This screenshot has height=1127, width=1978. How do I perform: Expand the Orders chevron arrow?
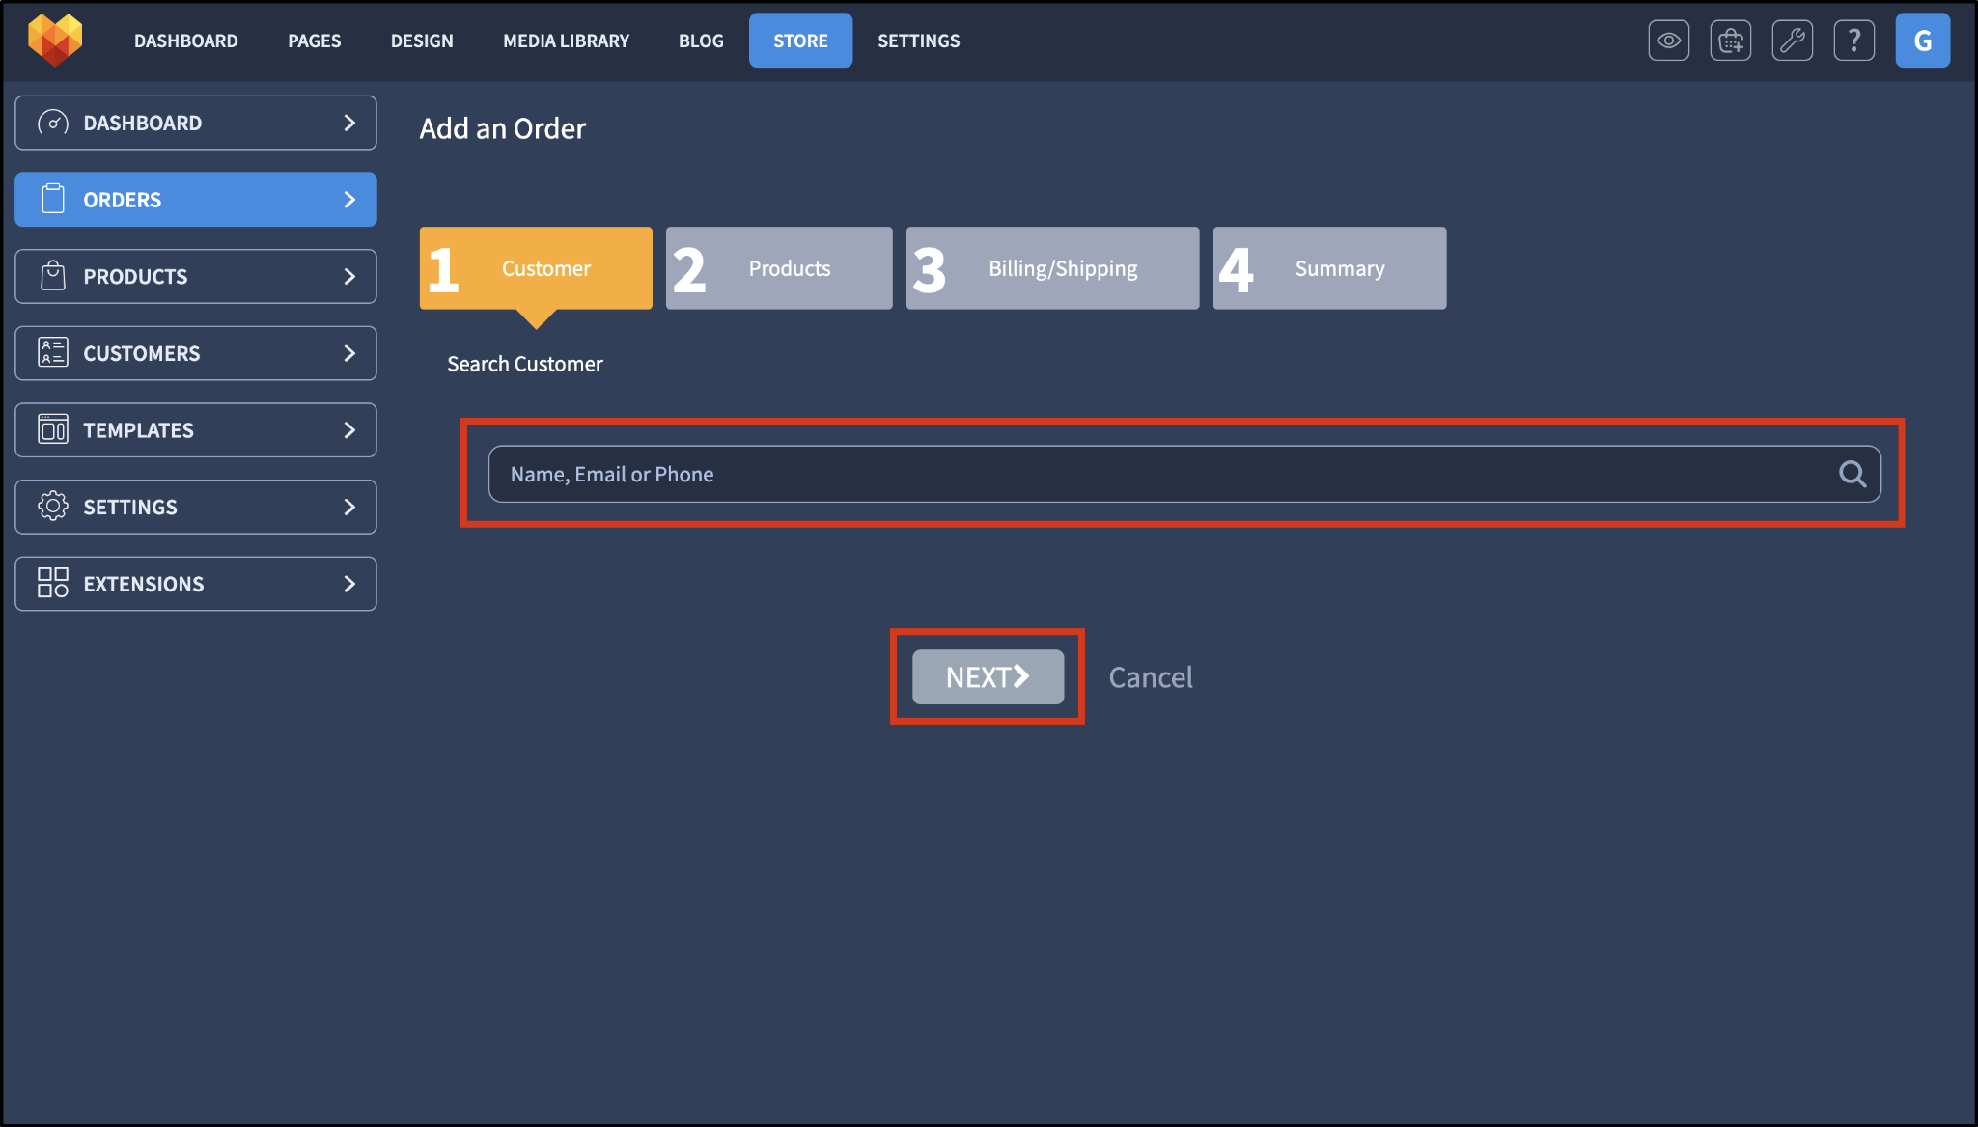349,199
